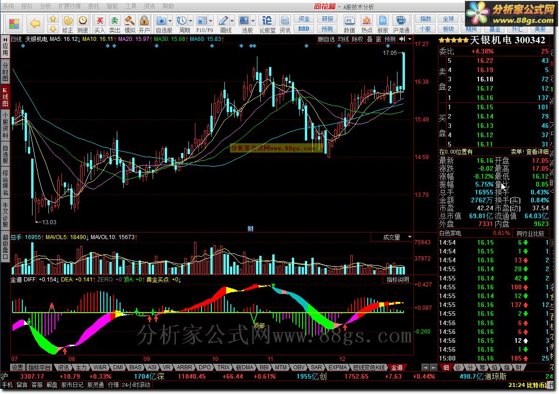Open the 智能 menu

pos(112,7)
